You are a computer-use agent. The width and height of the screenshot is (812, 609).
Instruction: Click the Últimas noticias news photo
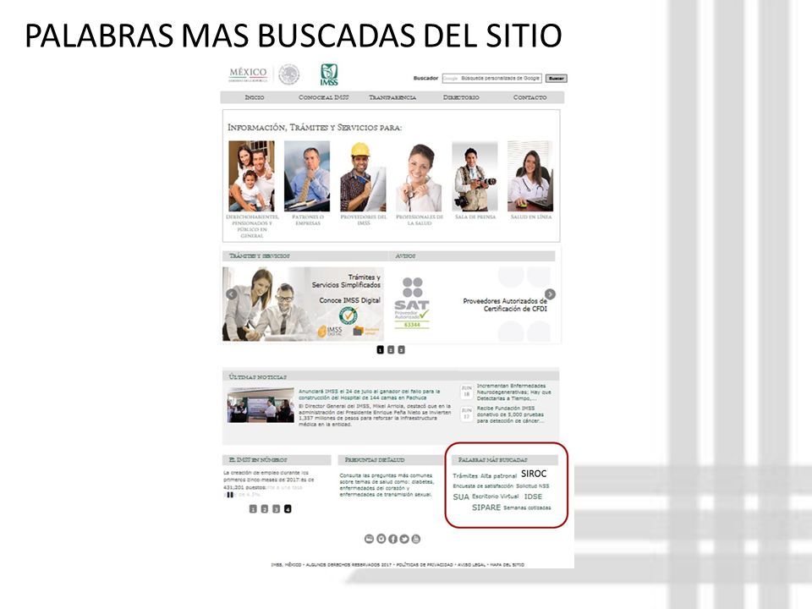coord(261,405)
